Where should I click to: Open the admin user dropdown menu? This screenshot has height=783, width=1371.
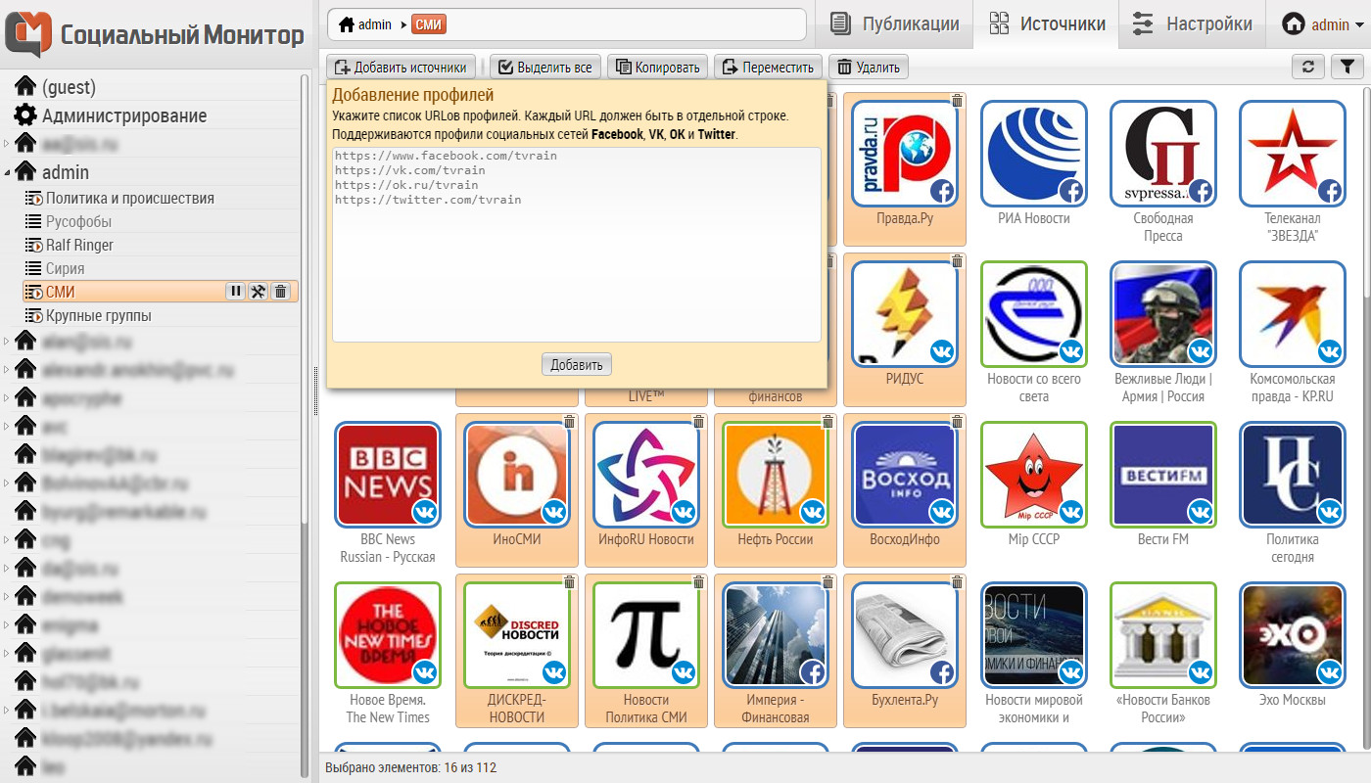coord(1324,24)
